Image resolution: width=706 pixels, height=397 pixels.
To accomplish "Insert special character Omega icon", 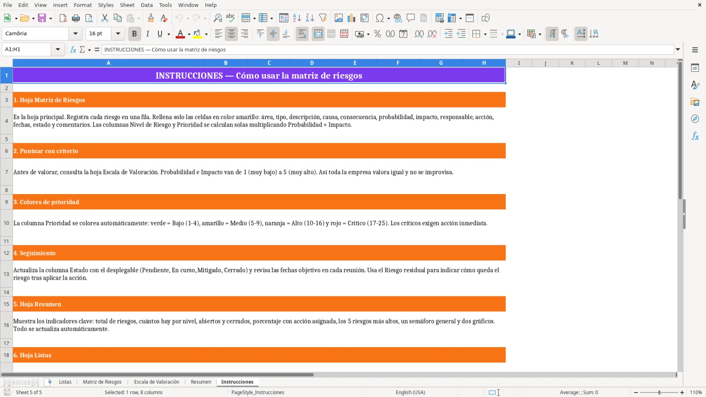I will click(379, 18).
